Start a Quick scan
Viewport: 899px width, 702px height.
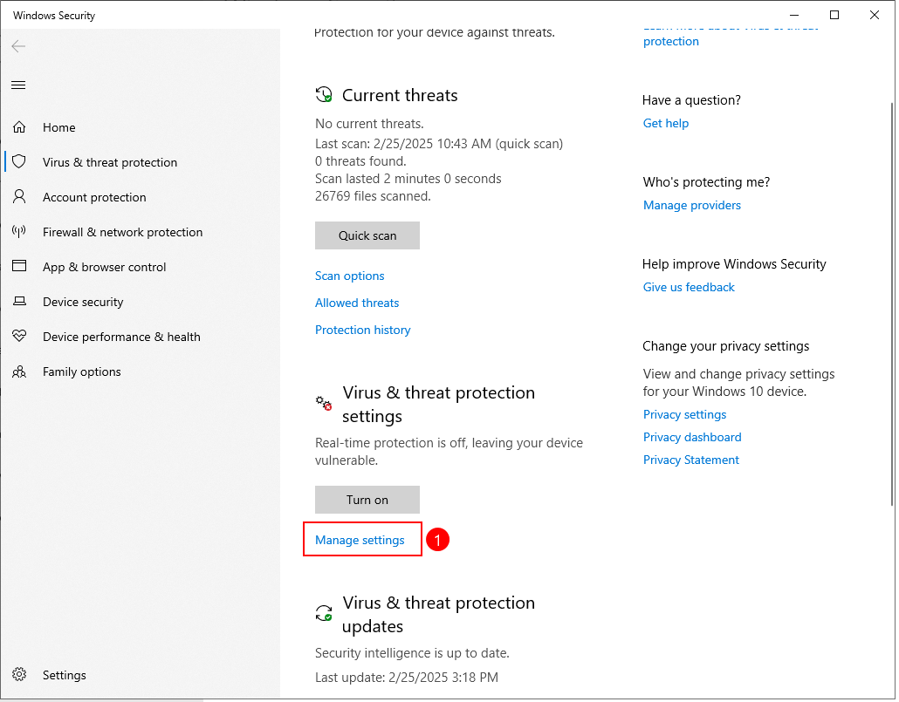coord(367,235)
